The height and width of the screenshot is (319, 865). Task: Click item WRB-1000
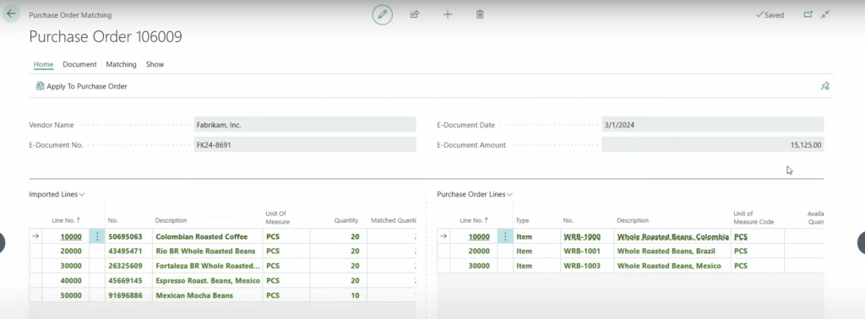[x=581, y=237]
